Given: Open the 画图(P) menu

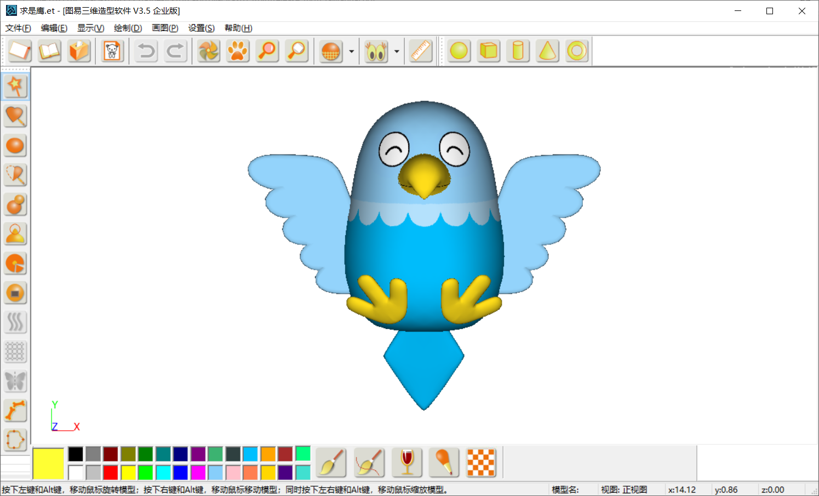Looking at the screenshot, I should tap(165, 28).
